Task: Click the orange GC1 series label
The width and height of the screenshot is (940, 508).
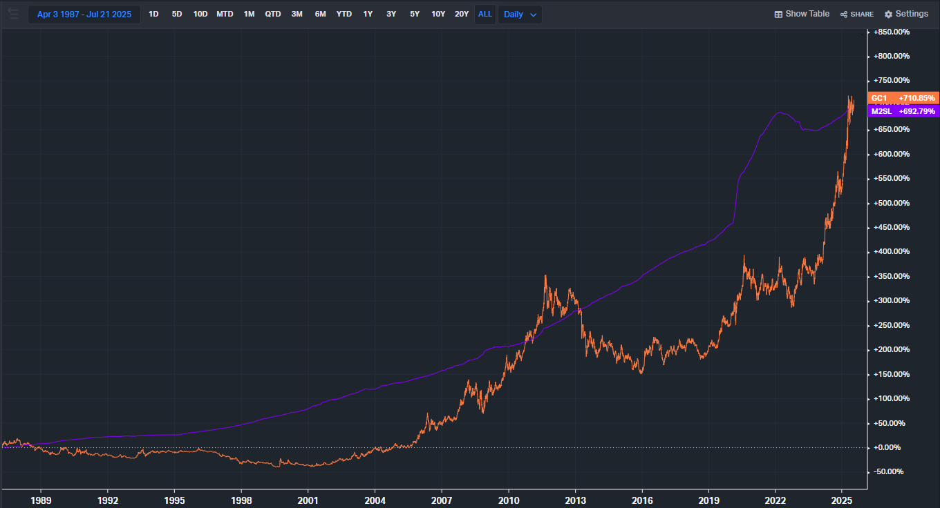Action: pos(879,98)
